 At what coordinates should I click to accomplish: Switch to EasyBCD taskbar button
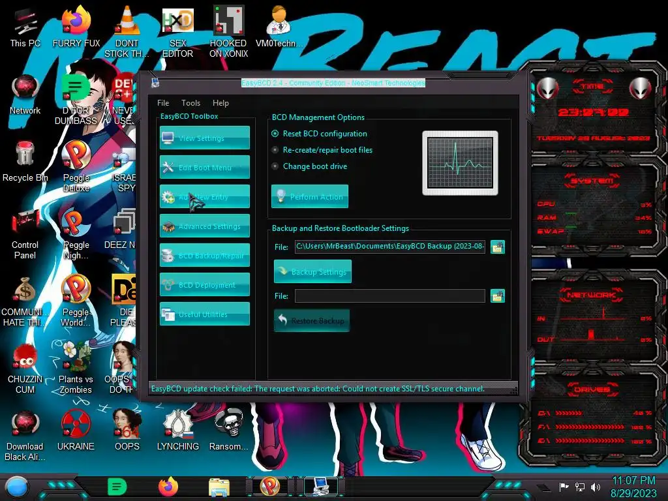(x=320, y=487)
